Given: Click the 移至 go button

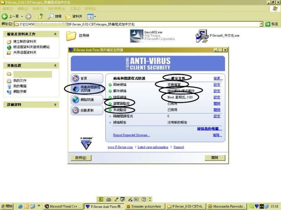Looking at the screenshot, I should pos(272,24).
